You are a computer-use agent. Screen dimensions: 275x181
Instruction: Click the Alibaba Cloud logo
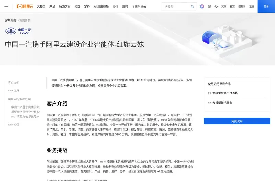[x=25, y=7]
